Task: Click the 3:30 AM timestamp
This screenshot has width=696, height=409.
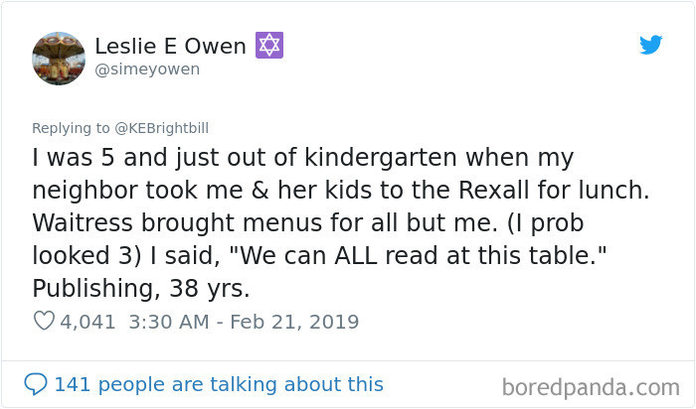Action: pyautogui.click(x=166, y=322)
